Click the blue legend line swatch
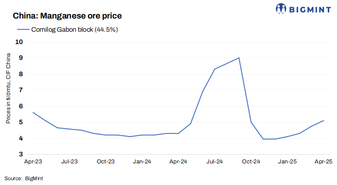Image resolution: width=337 pixels, height=185 pixels. click(x=23, y=30)
